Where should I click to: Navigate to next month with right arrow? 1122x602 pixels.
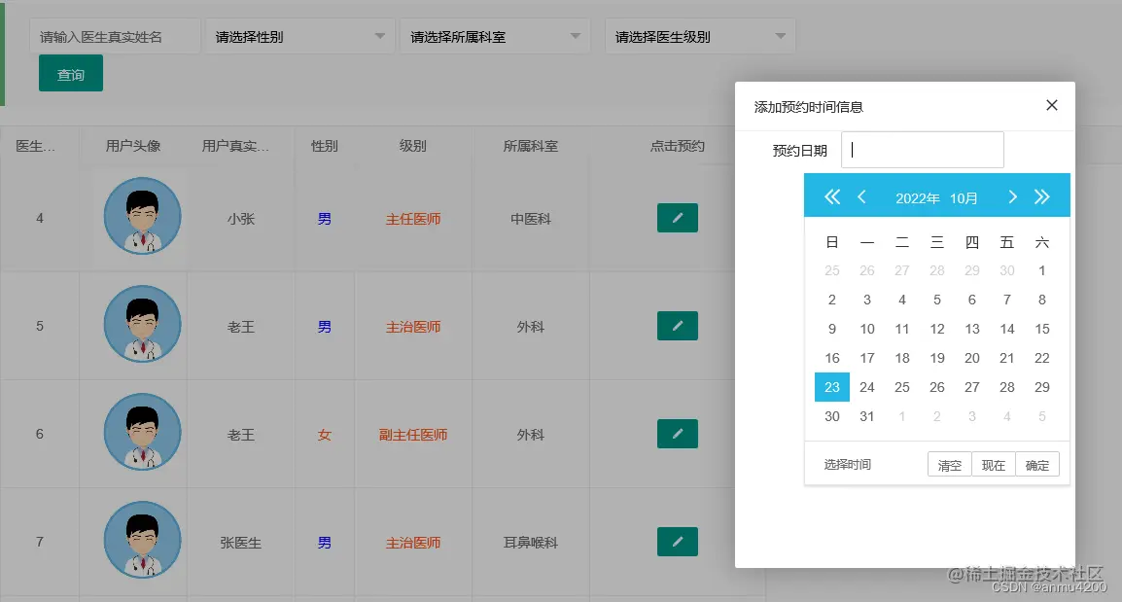pos(1011,196)
